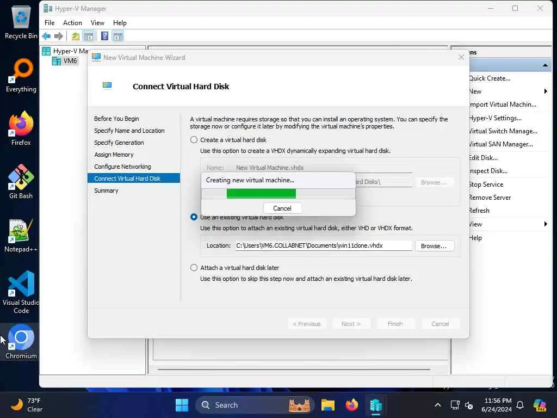
Task: Open Hyper-V Settings action
Action: point(495,118)
